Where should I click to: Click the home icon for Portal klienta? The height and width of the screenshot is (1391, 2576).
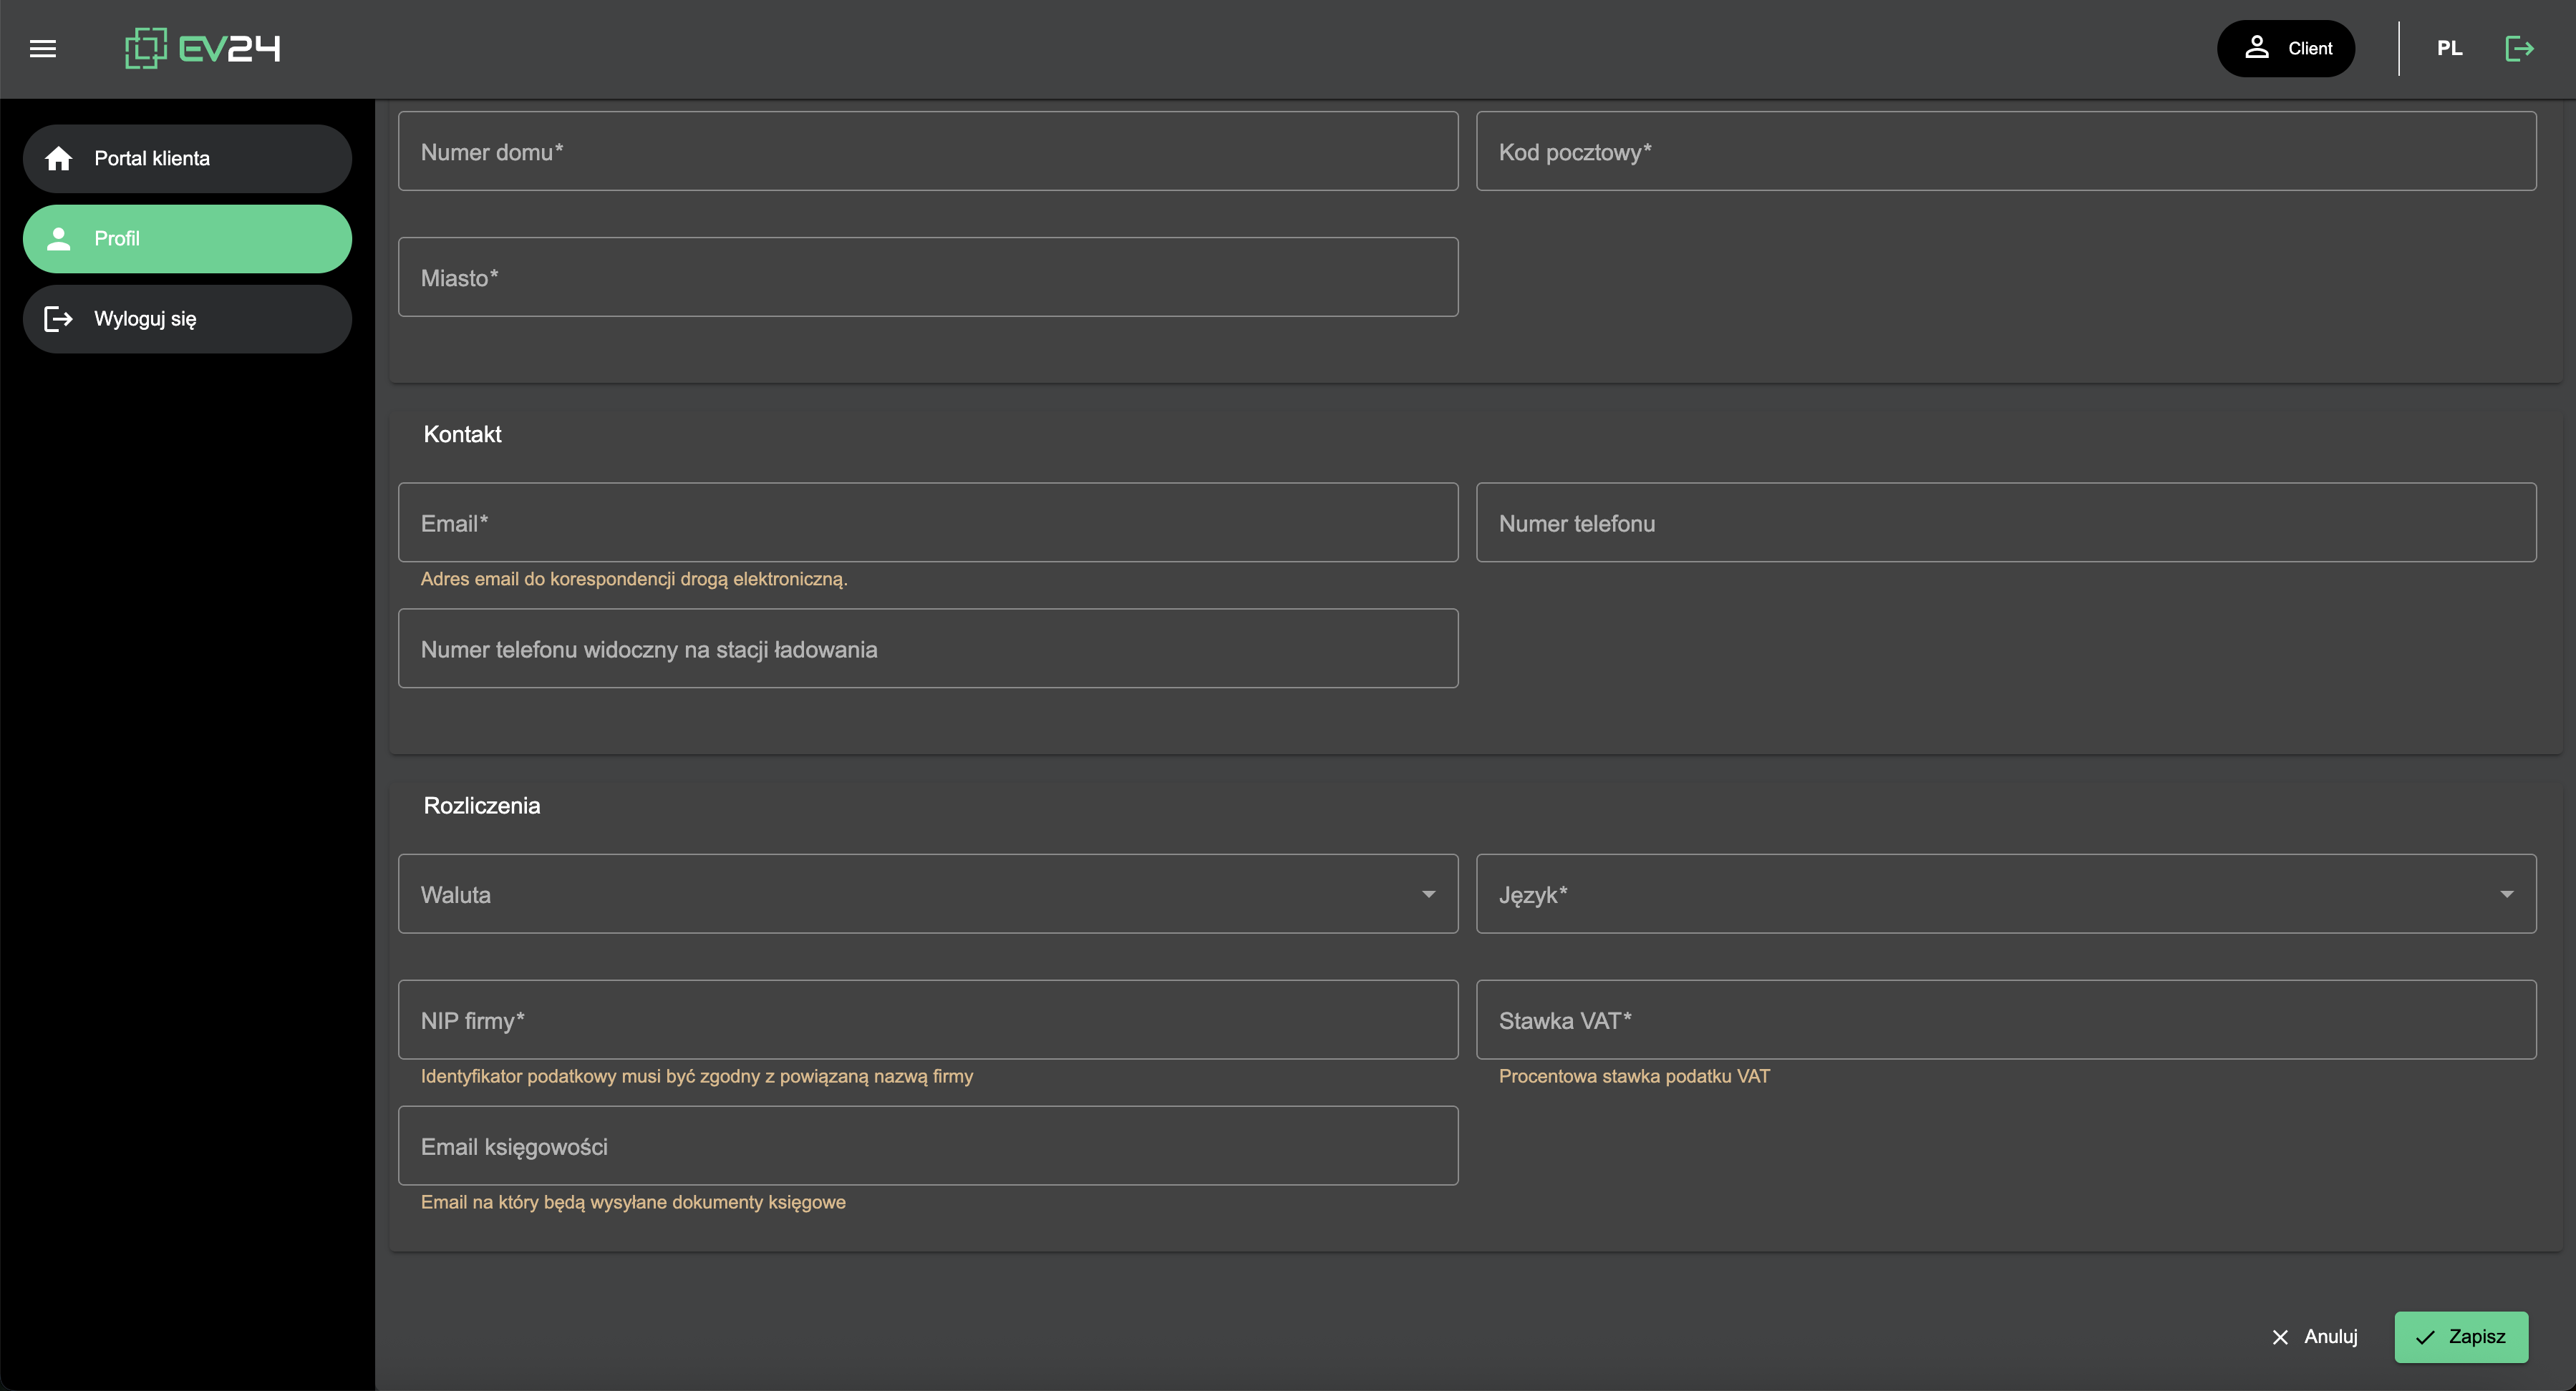(x=59, y=158)
